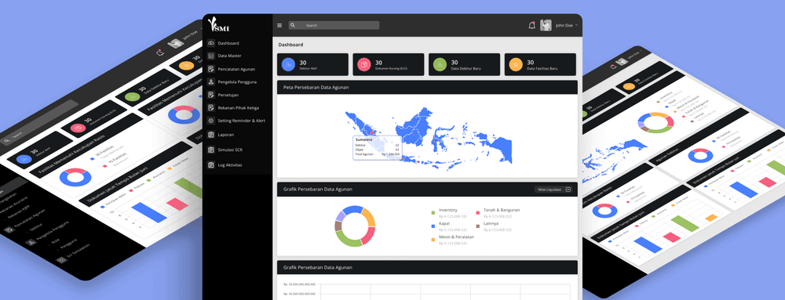Click green Data Debitur Baru icon, center window
This screenshot has height=300, width=785.
[440, 64]
